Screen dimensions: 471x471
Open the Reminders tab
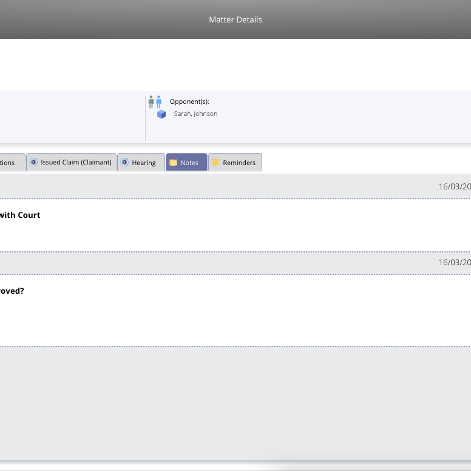[235, 162]
